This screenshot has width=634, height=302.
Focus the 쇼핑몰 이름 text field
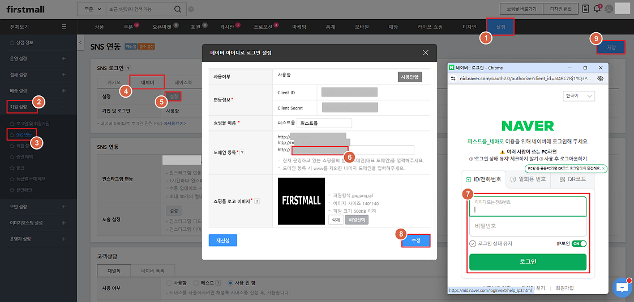[x=324, y=123]
